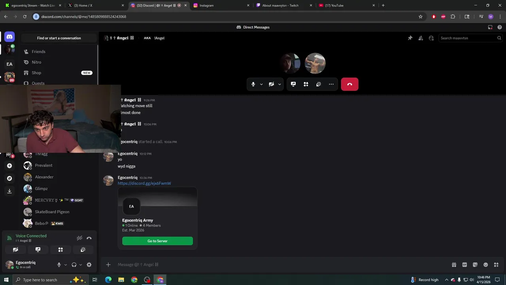The image size is (506, 285).
Task: Bookmark this page star icon
Action: point(421,17)
